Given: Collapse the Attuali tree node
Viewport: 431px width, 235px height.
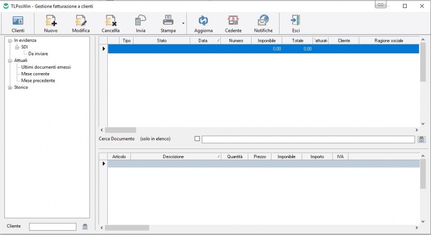Looking at the screenshot, I should click(x=10, y=61).
